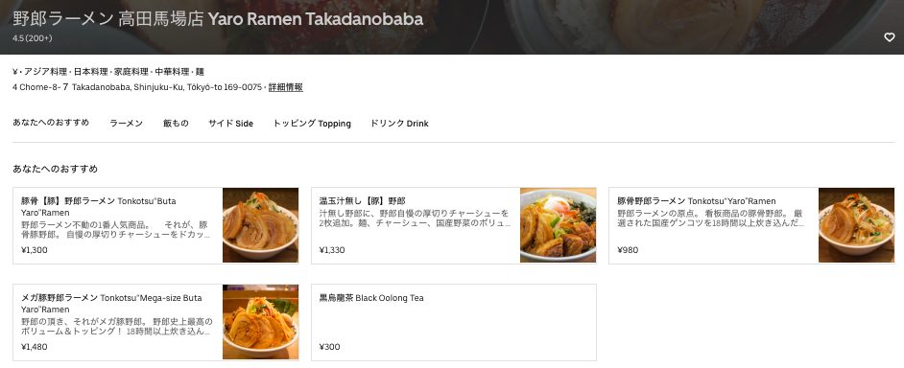
Task: Click the 4.5 (200+) rating text
Action: click(x=33, y=38)
